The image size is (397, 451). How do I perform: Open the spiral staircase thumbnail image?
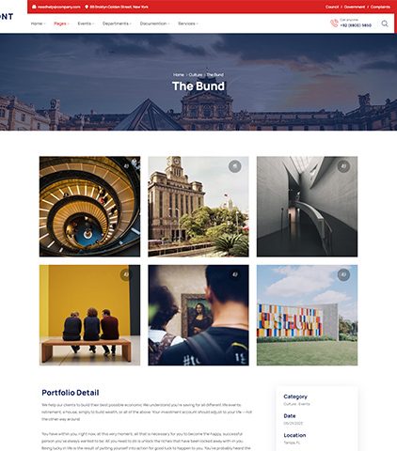(89, 207)
